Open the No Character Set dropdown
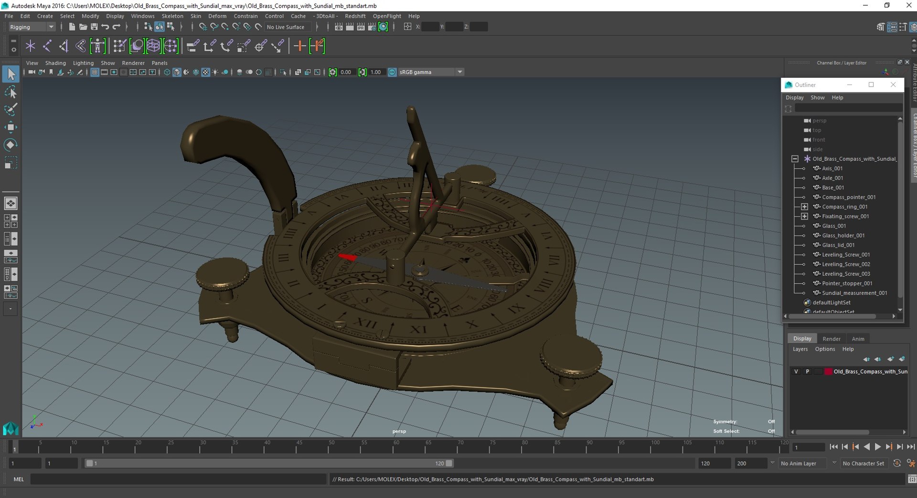The width and height of the screenshot is (917, 498). 864,463
